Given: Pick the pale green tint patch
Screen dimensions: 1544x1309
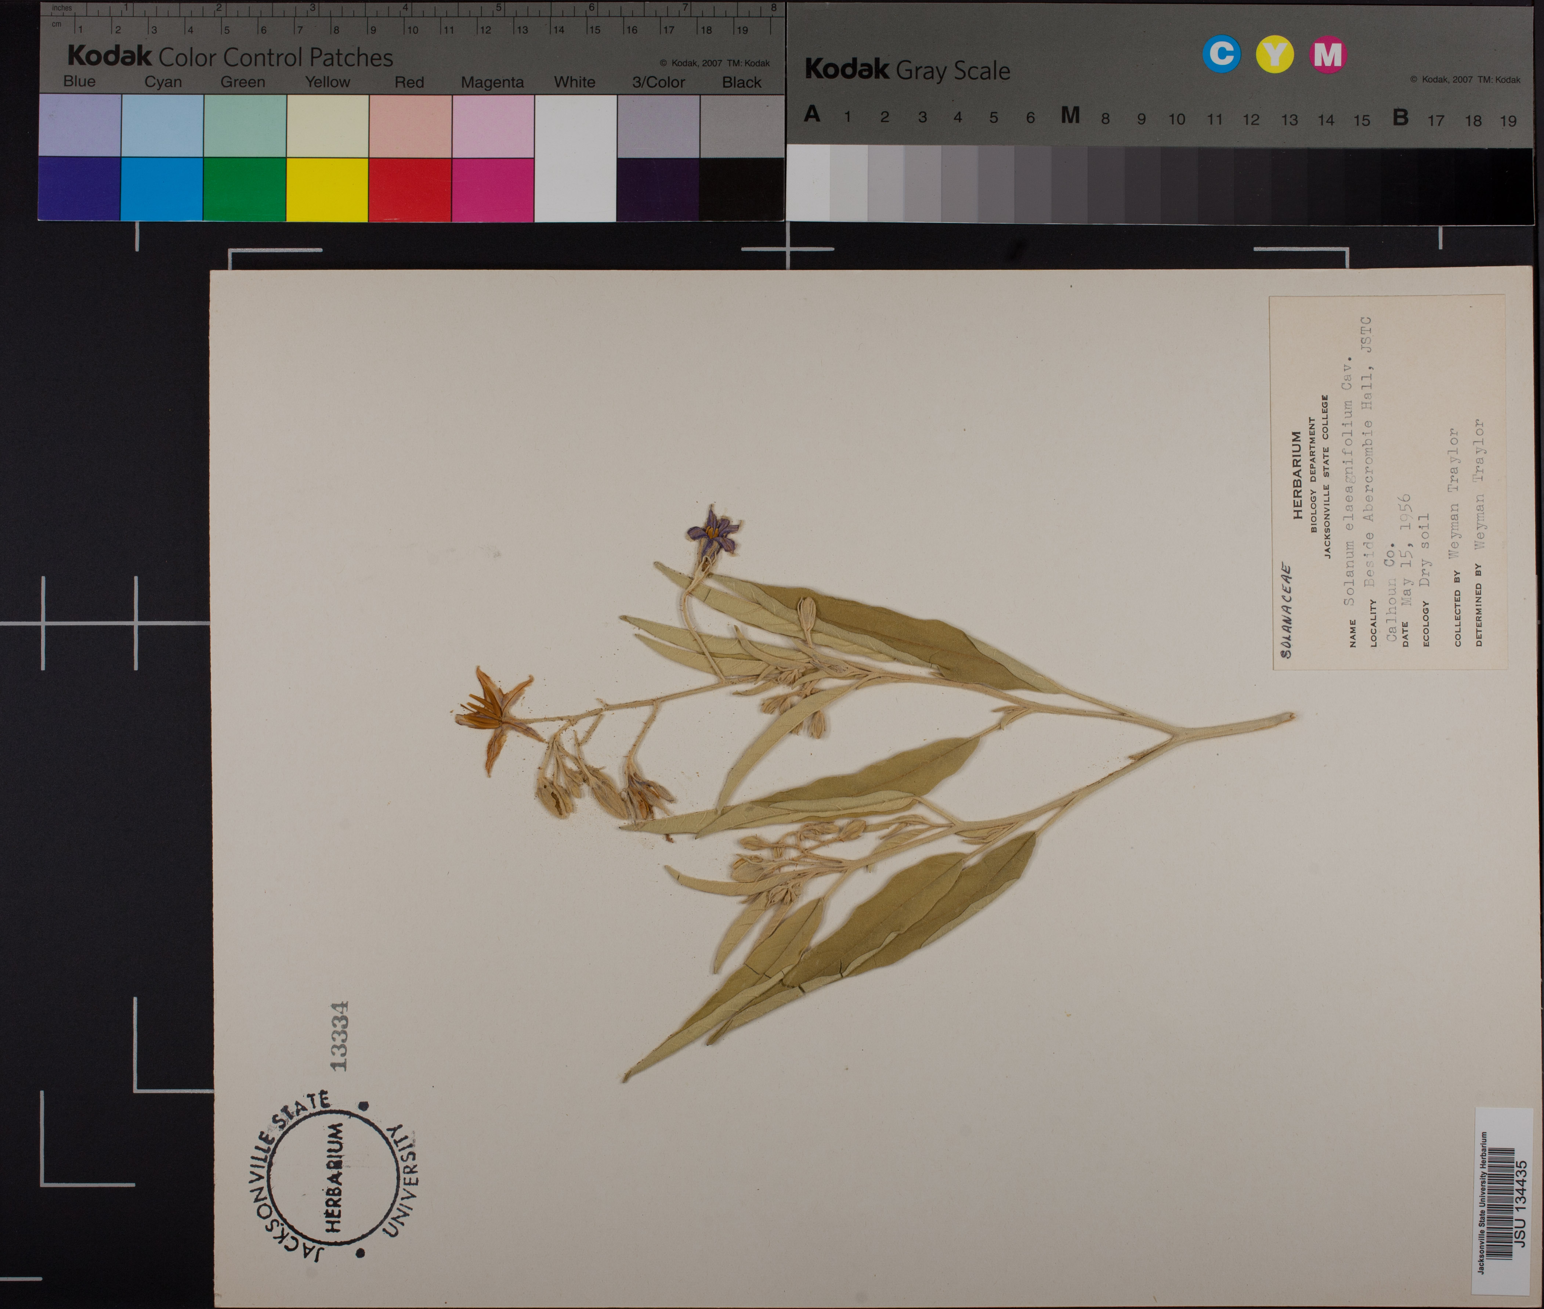Looking at the screenshot, I should 244,125.
